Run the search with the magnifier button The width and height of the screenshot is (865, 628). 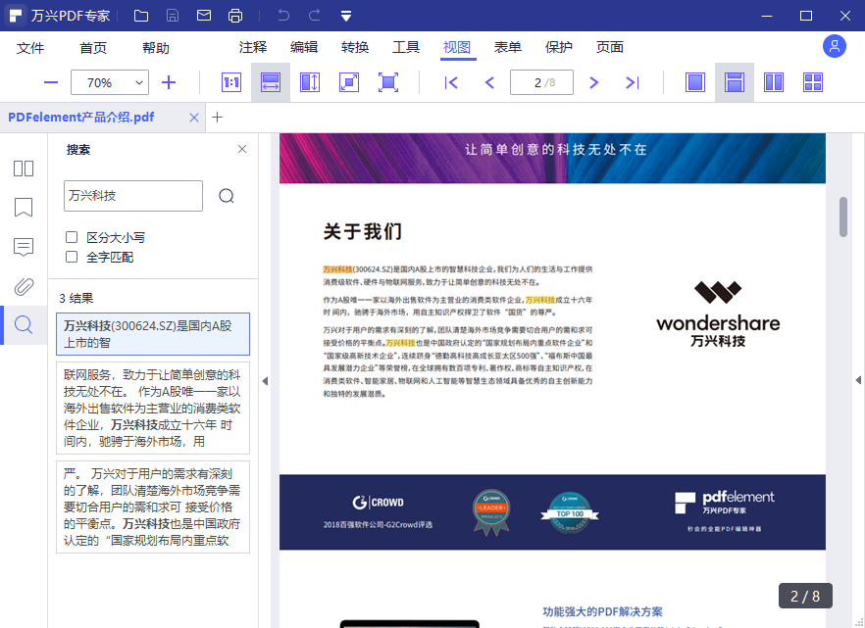(227, 196)
